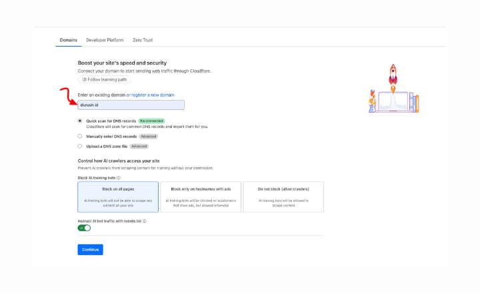Open the Domains tab
Viewport: 480px width, 293px height.
(x=68, y=40)
